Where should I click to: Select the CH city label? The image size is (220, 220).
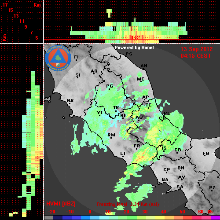click(162, 118)
